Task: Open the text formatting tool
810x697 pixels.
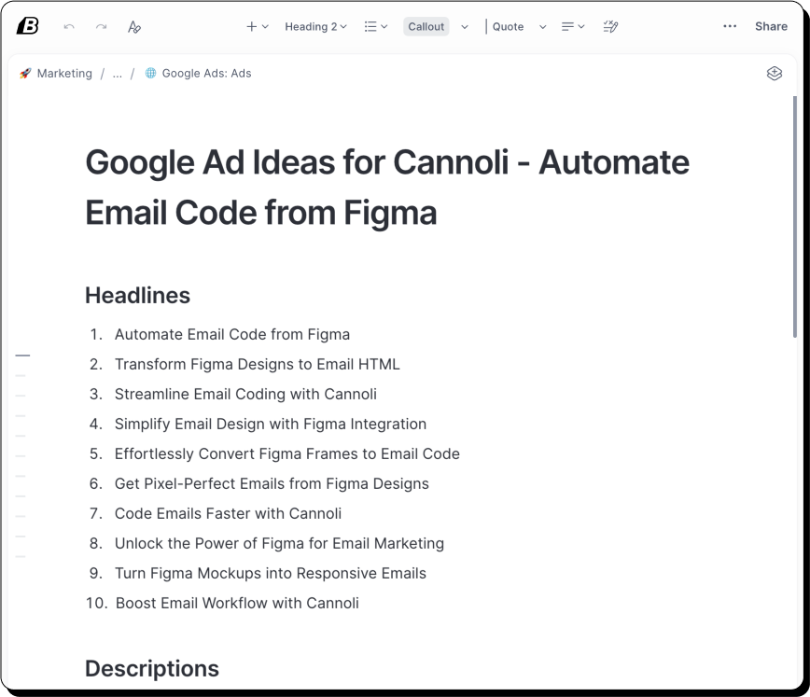Action: coord(134,27)
